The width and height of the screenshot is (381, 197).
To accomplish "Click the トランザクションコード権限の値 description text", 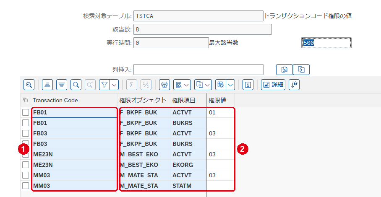I will point(308,16).
